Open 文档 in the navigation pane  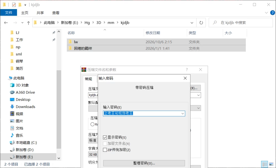pyautogui.click(x=19, y=128)
